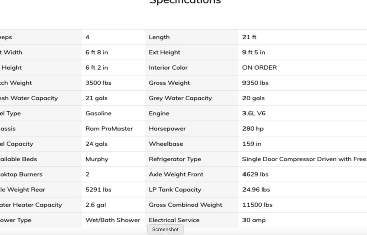The width and height of the screenshot is (367, 235).
Task: Click the Gross Combined Weight 11500 lbs value
Action: click(x=257, y=205)
